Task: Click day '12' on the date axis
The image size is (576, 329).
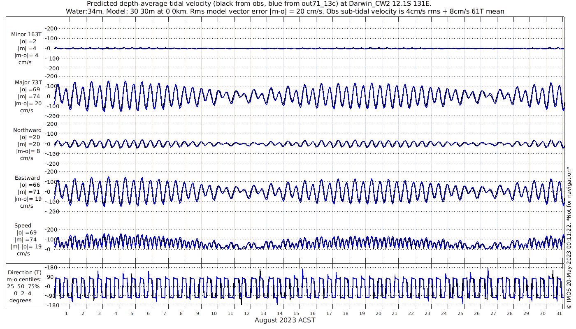Action: point(247,313)
